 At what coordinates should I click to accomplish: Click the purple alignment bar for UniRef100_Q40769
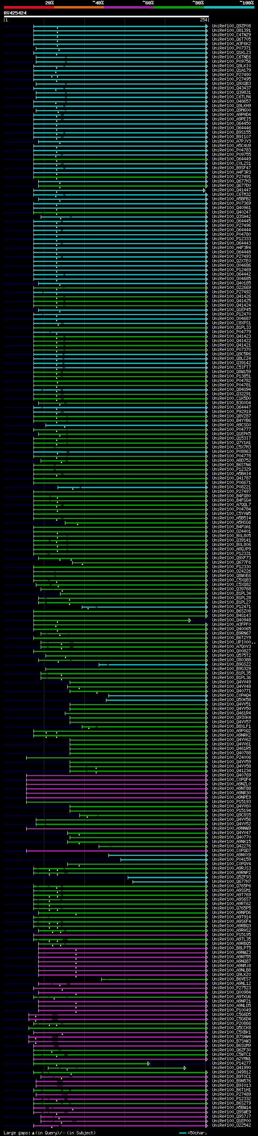(117, 775)
